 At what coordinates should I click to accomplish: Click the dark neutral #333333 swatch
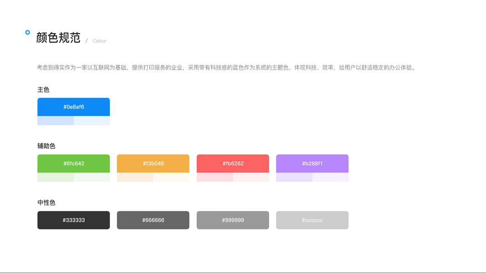pyautogui.click(x=73, y=220)
